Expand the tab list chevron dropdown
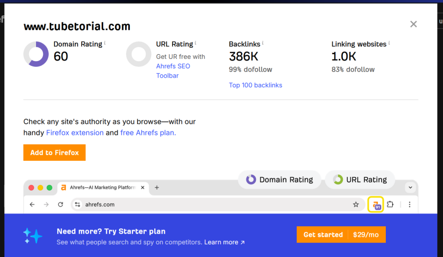Viewport: 443px width, 257px height. pyautogui.click(x=410, y=187)
